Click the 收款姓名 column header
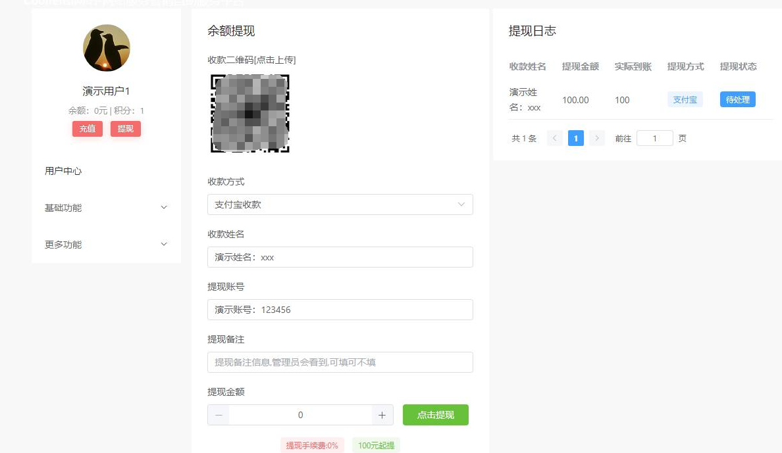 coord(528,67)
